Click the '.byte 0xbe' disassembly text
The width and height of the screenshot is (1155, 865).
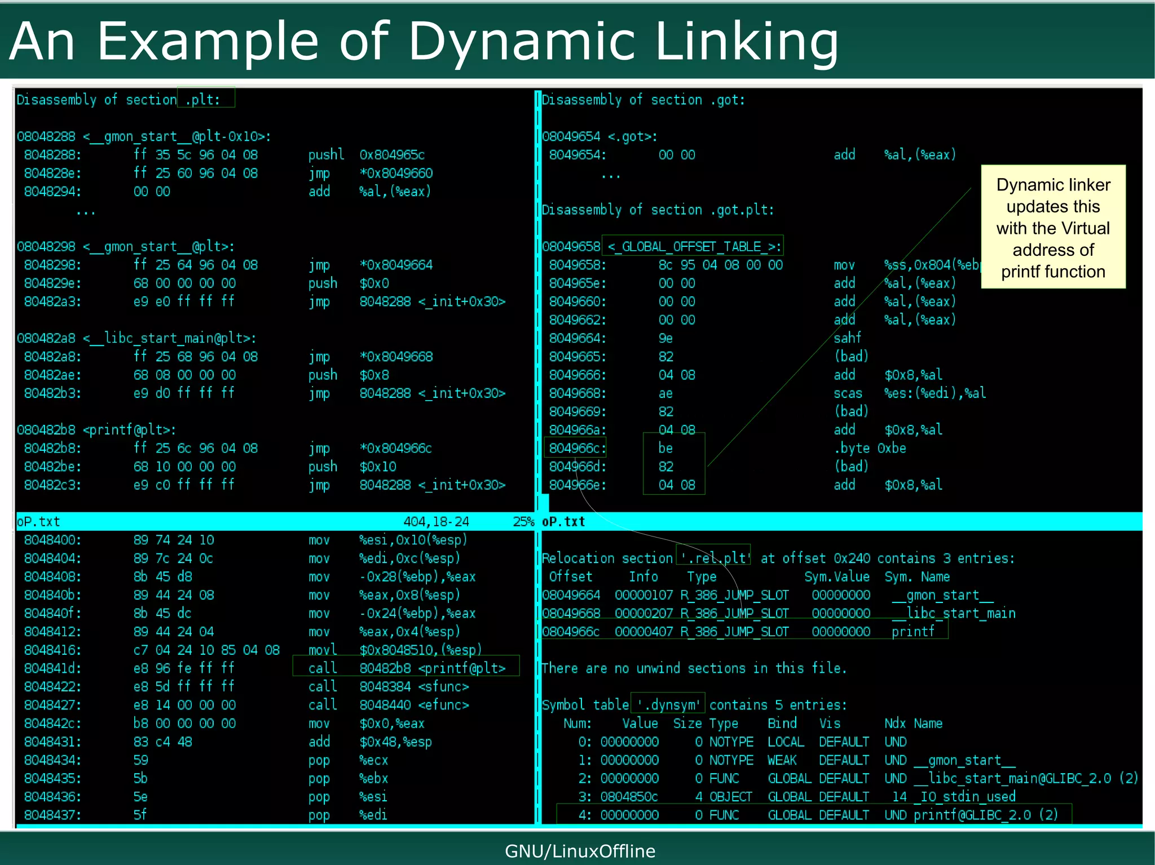pyautogui.click(x=870, y=448)
